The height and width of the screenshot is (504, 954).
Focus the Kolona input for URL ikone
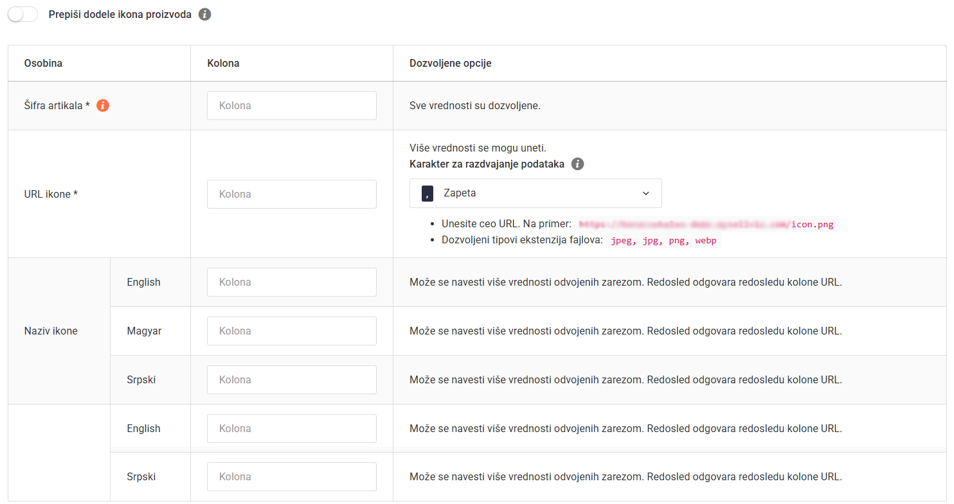tap(292, 194)
